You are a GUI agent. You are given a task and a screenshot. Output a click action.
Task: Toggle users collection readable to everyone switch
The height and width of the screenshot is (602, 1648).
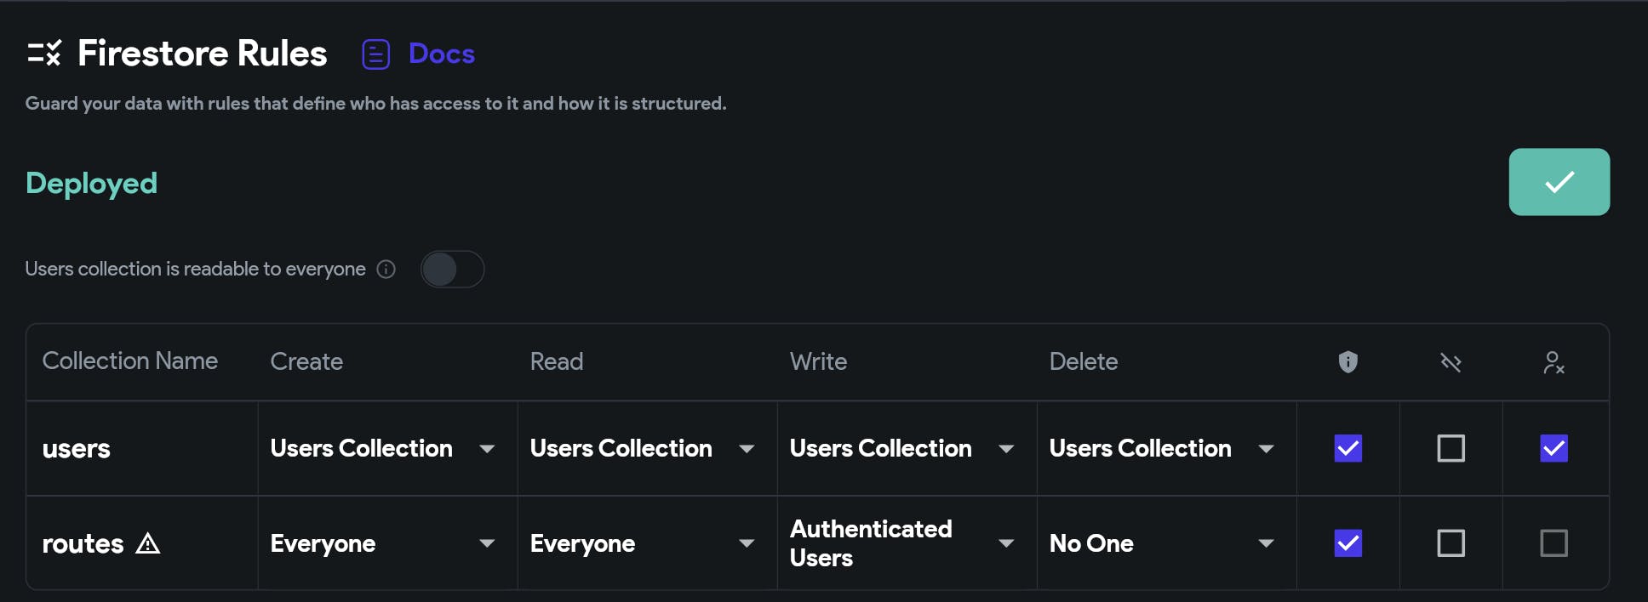452,270
